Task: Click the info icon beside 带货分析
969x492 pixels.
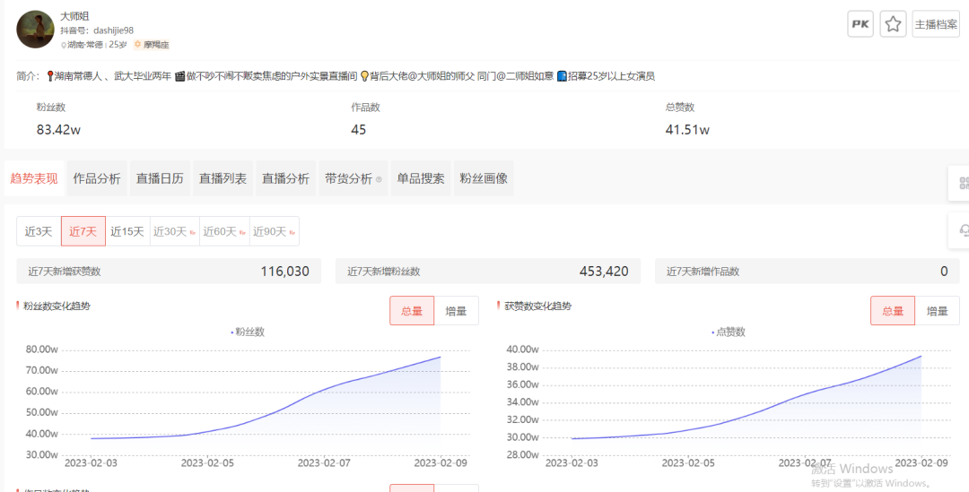Action: (379, 179)
